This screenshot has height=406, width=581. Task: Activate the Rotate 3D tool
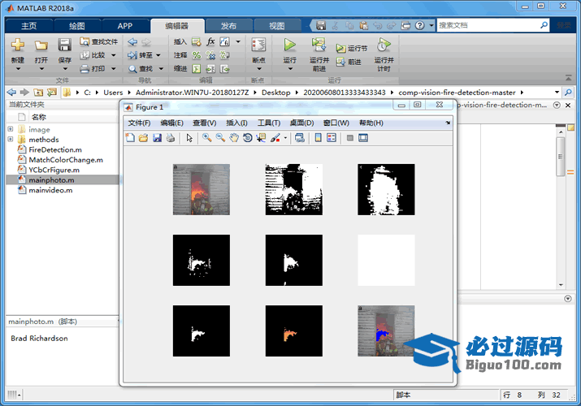point(247,138)
